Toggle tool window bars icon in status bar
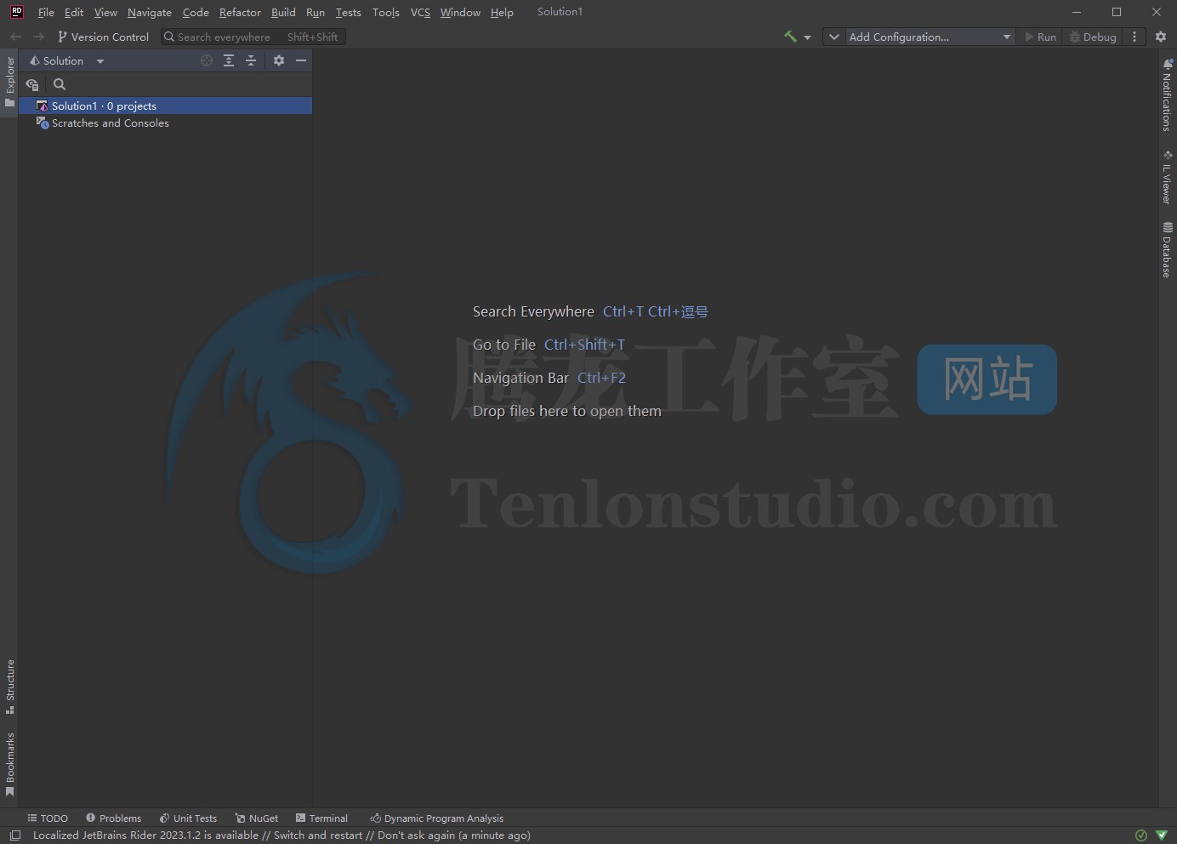Screen dimensions: 1177x844 pyautogui.click(x=15, y=835)
